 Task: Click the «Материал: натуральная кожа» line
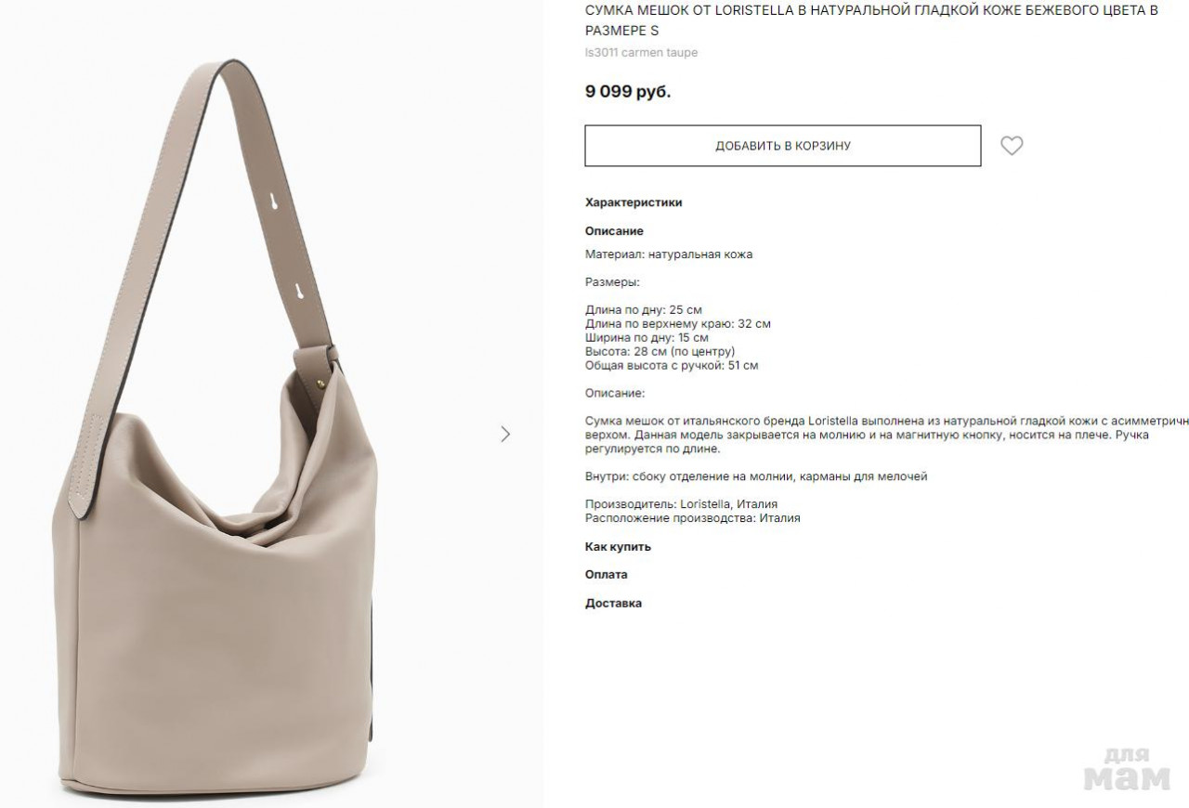[x=669, y=254]
